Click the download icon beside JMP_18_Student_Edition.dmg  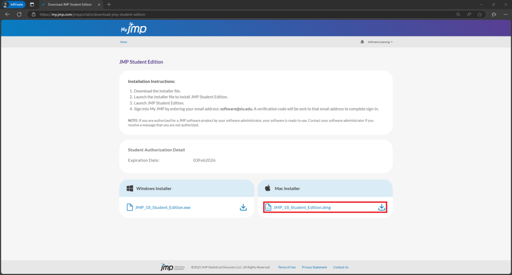point(381,207)
